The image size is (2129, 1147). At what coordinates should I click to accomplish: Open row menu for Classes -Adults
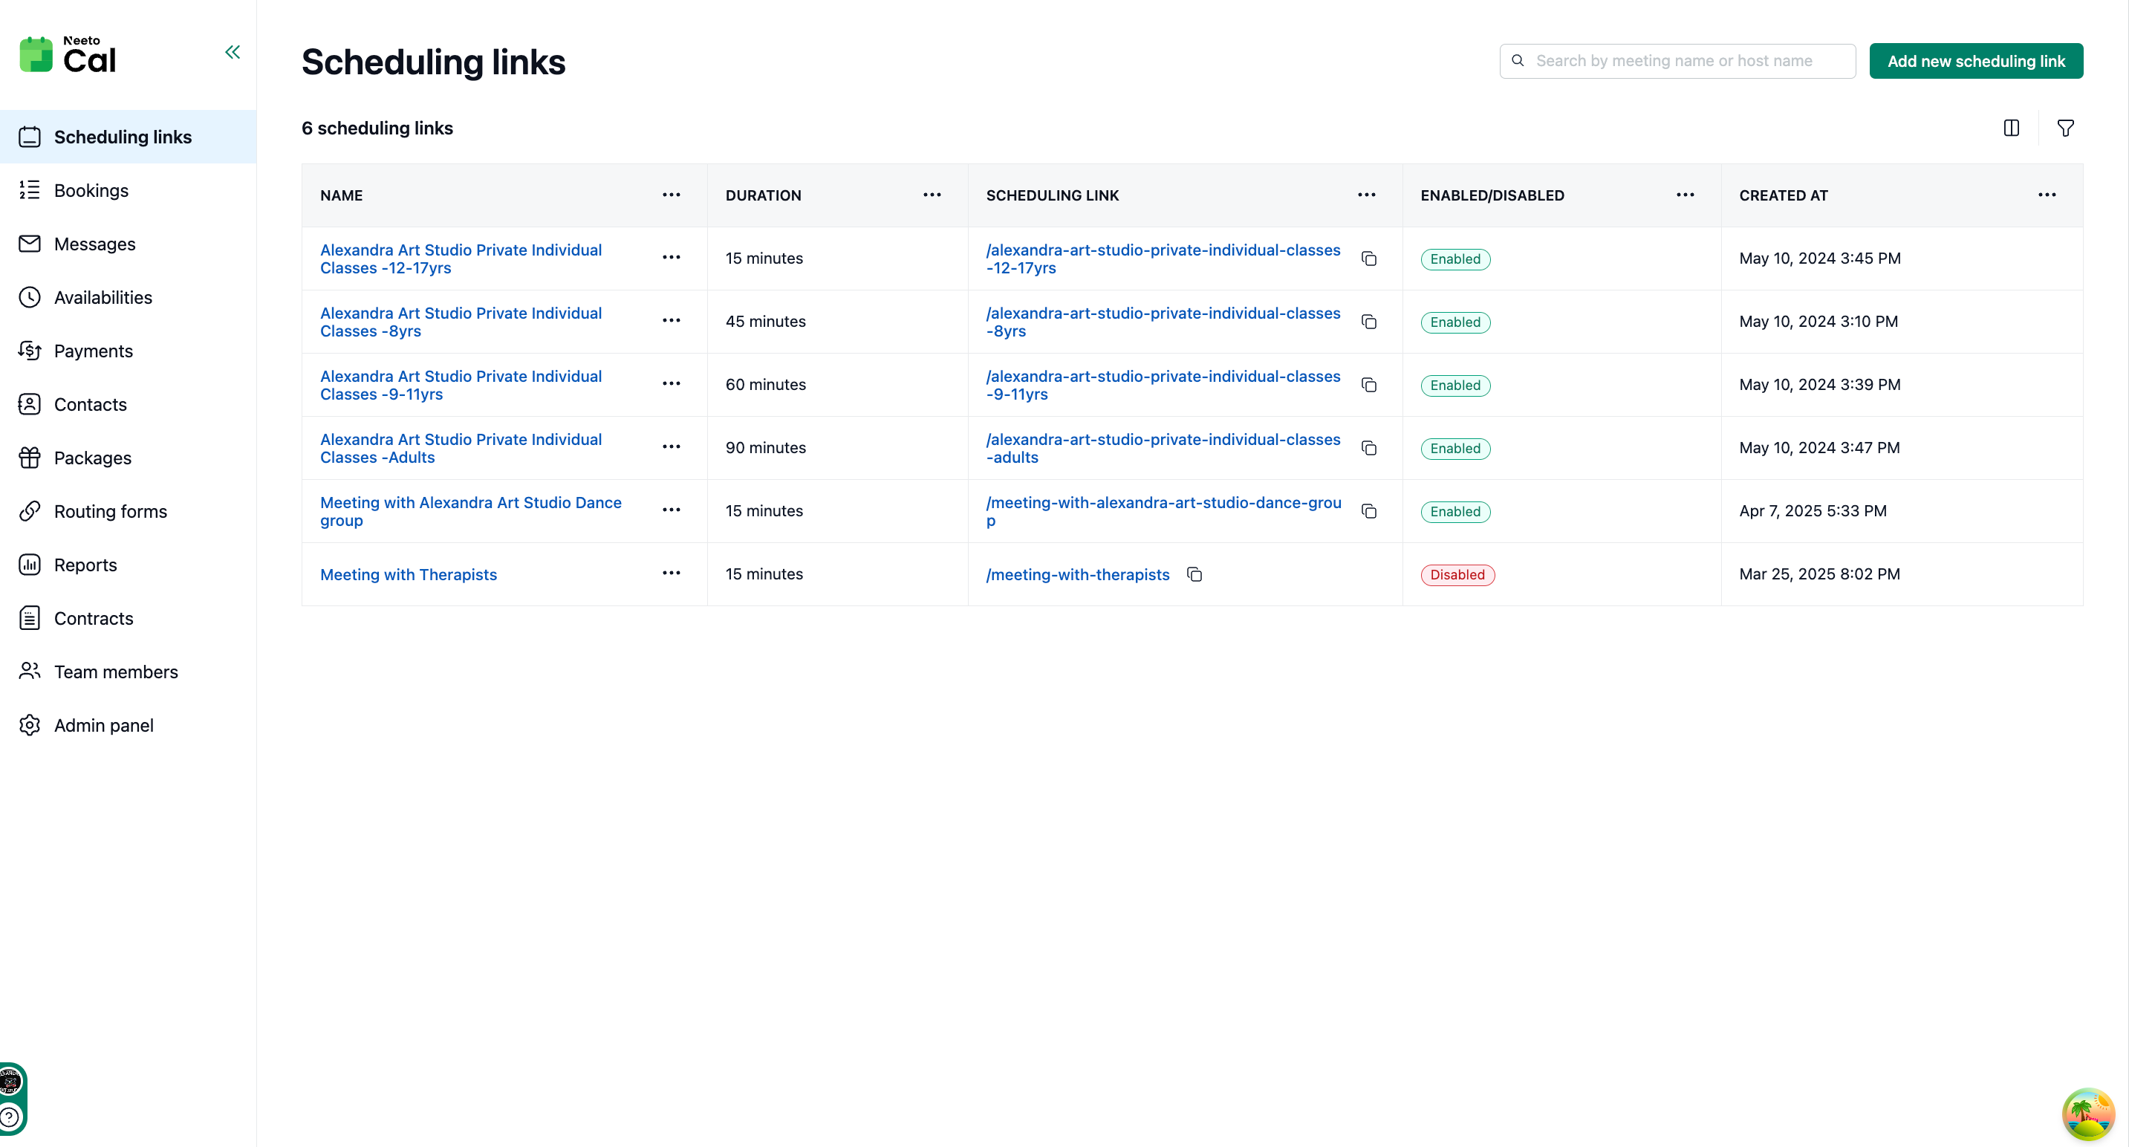[671, 447]
